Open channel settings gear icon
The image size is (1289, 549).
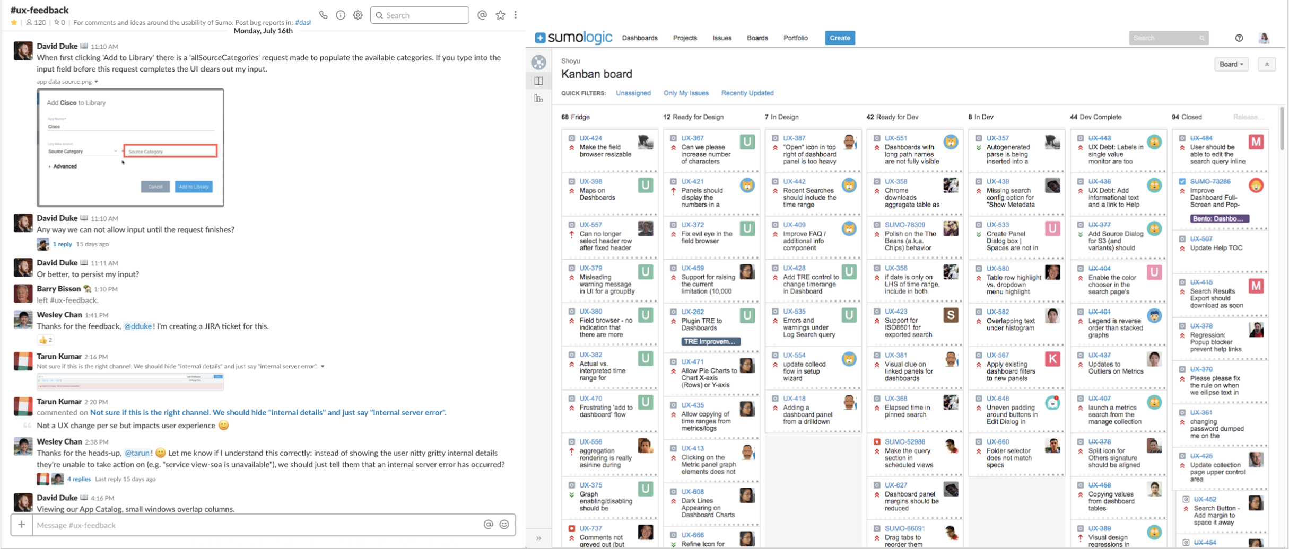click(x=358, y=15)
